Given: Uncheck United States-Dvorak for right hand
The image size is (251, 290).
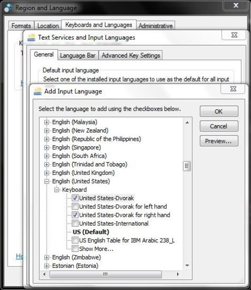Looking at the screenshot, I should 75,215.
